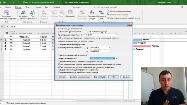This screenshot has height=105, width=187.
Task: Select 'Выравнивание во всем проекте' option
Action: [58, 45]
